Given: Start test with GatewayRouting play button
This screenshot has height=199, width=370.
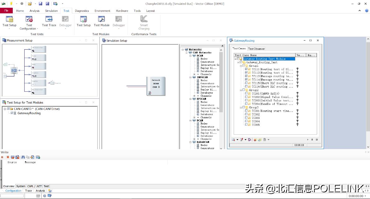Looking at the screenshot, I should 308,140.
